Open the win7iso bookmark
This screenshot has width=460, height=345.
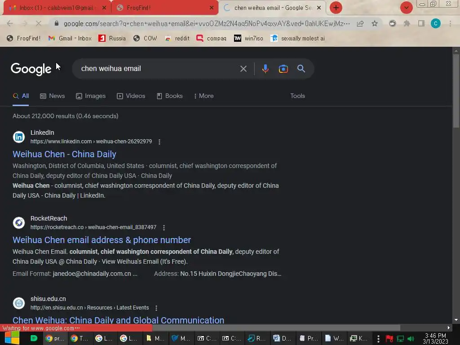tap(248, 39)
